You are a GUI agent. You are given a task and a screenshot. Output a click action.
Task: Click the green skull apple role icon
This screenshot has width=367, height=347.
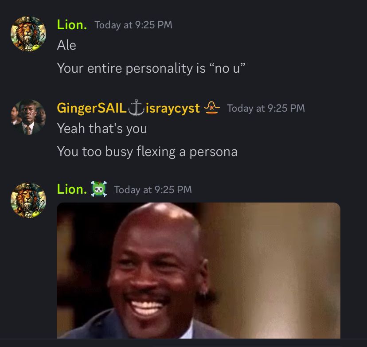99,189
